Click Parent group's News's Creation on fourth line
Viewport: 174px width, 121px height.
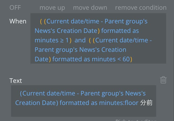(x=80, y=50)
